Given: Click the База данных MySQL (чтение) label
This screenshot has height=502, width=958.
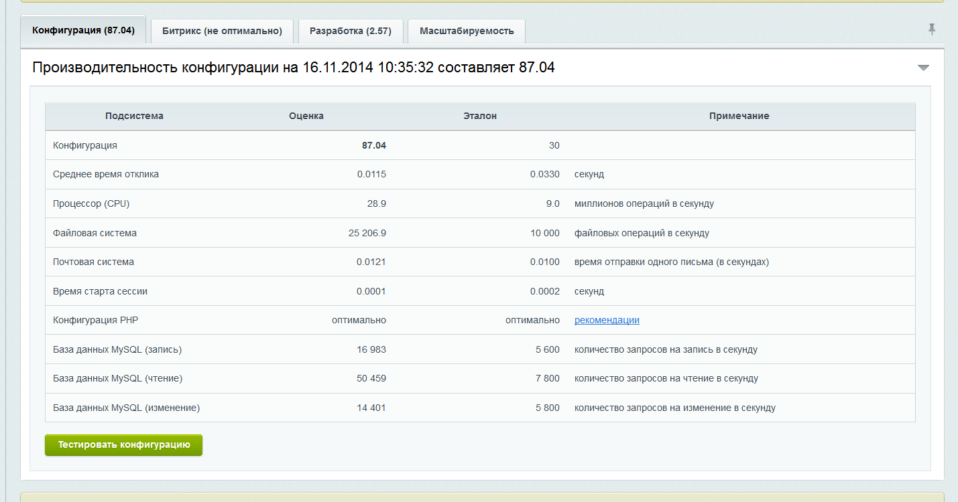Looking at the screenshot, I should pos(118,378).
